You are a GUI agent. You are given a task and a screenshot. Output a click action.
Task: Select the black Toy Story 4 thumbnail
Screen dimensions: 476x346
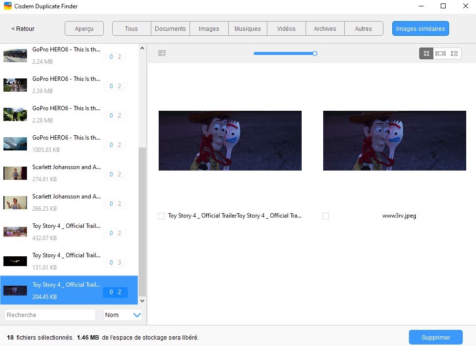click(x=15, y=261)
